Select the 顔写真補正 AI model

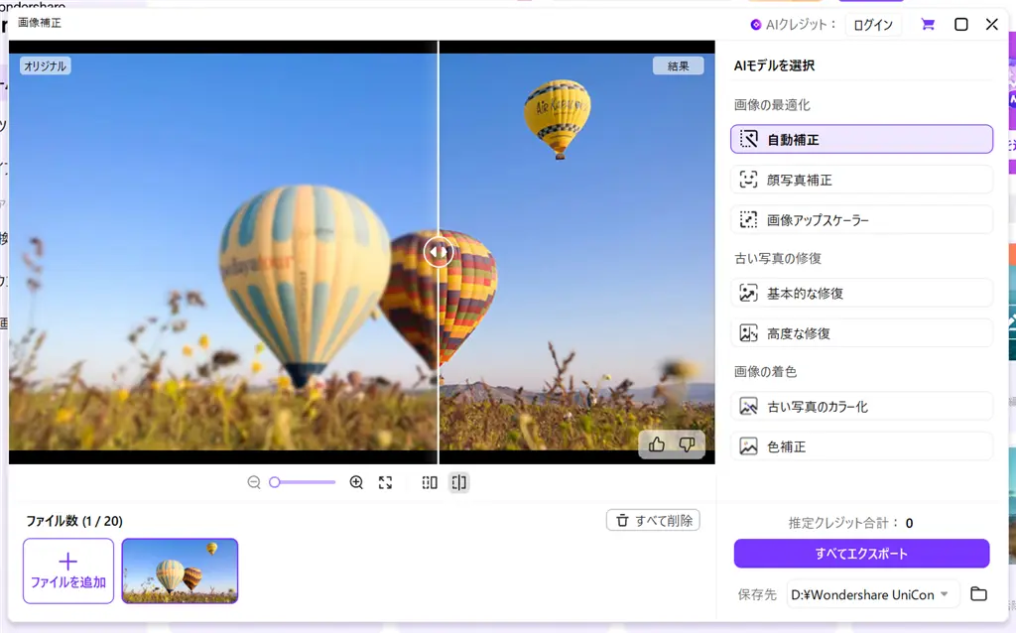860,179
